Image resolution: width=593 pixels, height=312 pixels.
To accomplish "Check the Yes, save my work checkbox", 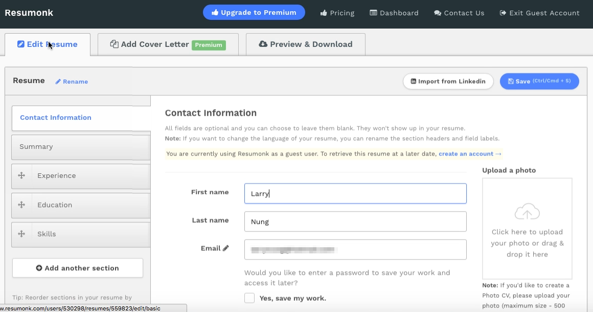I will 249,298.
